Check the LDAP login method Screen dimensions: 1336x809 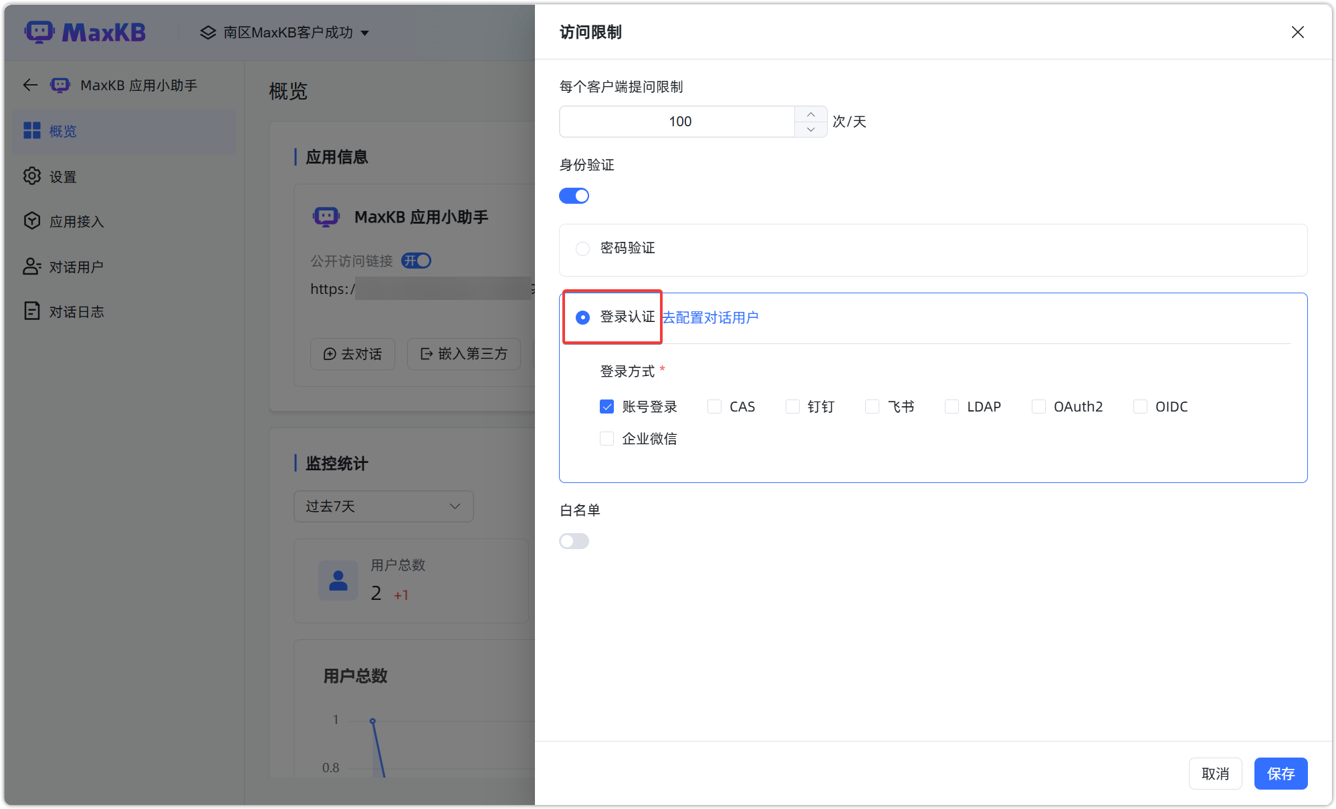click(x=952, y=407)
